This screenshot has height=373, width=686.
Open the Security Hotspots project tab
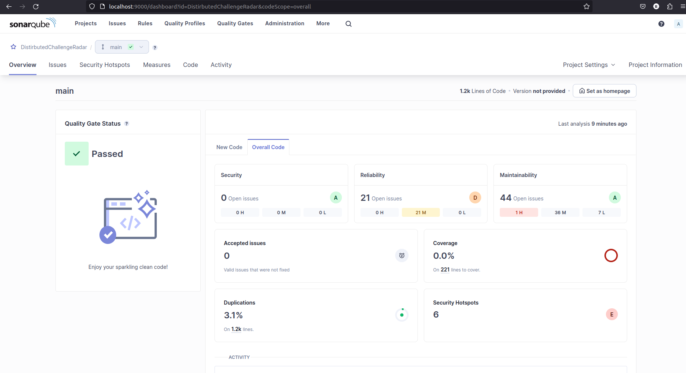105,65
